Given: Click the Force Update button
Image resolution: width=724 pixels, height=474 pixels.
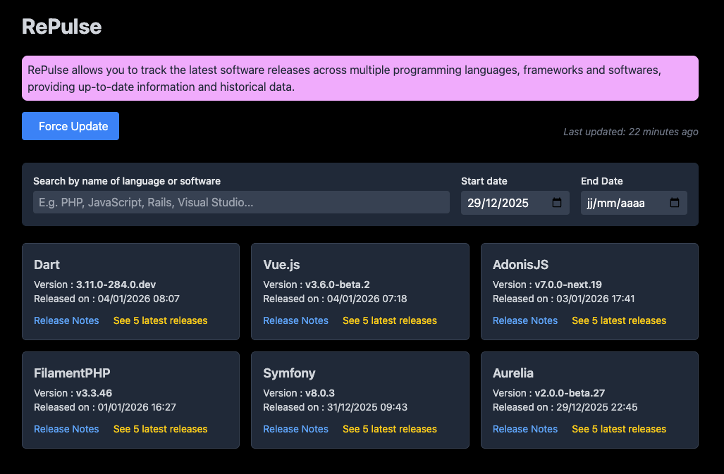Looking at the screenshot, I should pos(70,126).
